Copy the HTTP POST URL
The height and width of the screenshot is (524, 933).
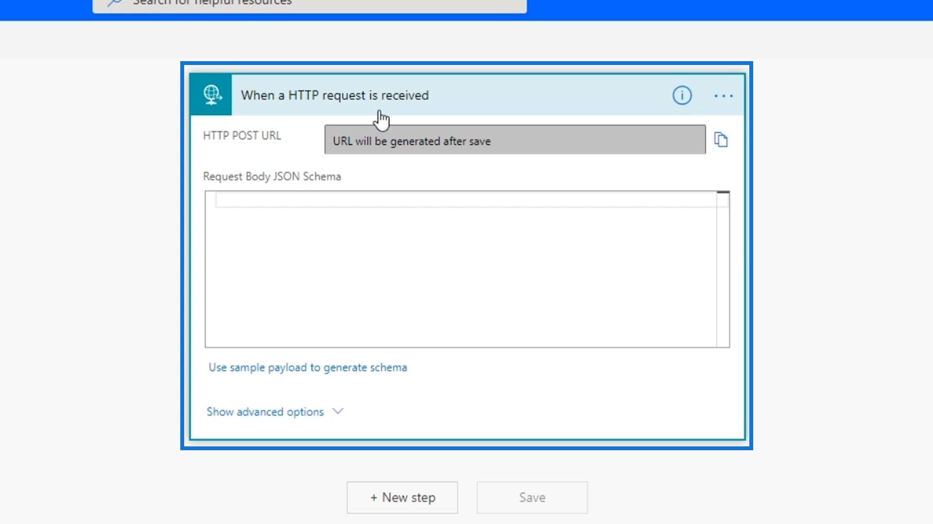(721, 140)
